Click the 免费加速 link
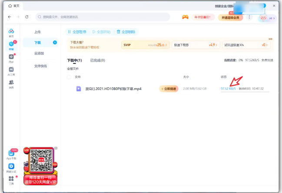This screenshot has width=282, height=193. tap(267, 60)
